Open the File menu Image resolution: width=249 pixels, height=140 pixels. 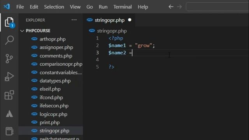(20, 7)
